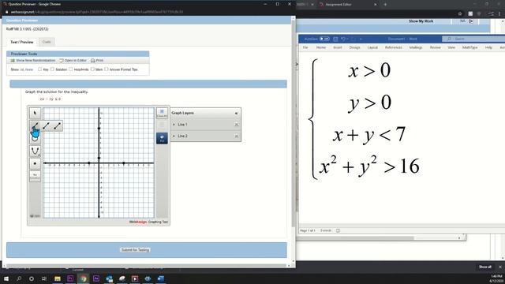Switch to the Code tab

(47, 42)
